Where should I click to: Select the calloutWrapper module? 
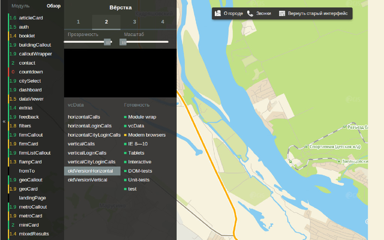coord(36,54)
